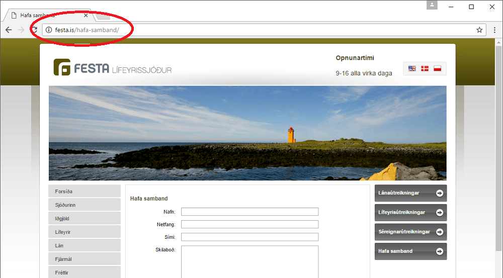
Task: Minimize the browser window
Action: 451,7
